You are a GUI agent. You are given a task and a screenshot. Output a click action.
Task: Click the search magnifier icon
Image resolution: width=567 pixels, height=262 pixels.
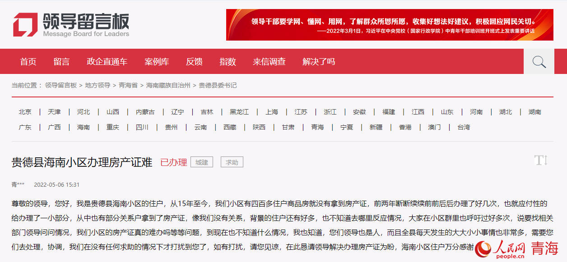coord(539,62)
